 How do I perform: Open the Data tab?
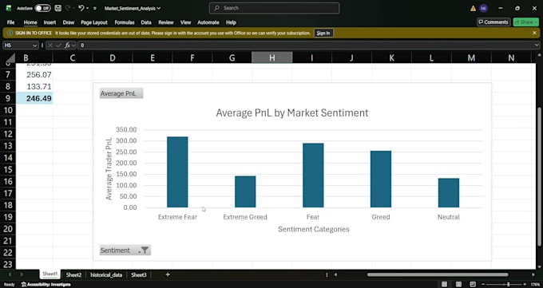146,22
